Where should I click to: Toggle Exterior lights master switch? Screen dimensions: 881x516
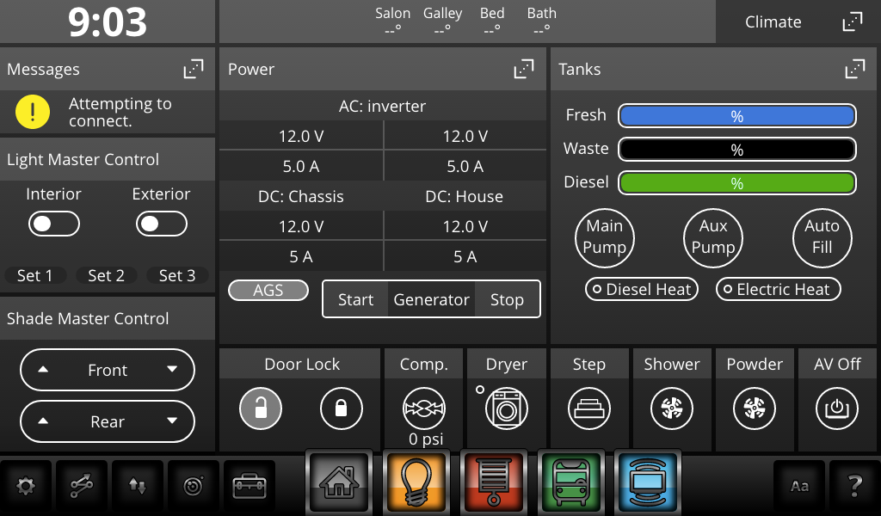coord(161,224)
